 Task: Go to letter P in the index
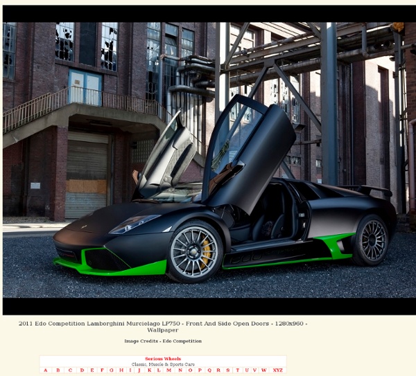click(200, 370)
